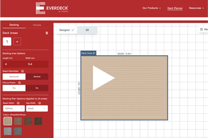Click the 'Deck Areas' heading
Viewport: 208px width, 138px height.
[10, 33]
